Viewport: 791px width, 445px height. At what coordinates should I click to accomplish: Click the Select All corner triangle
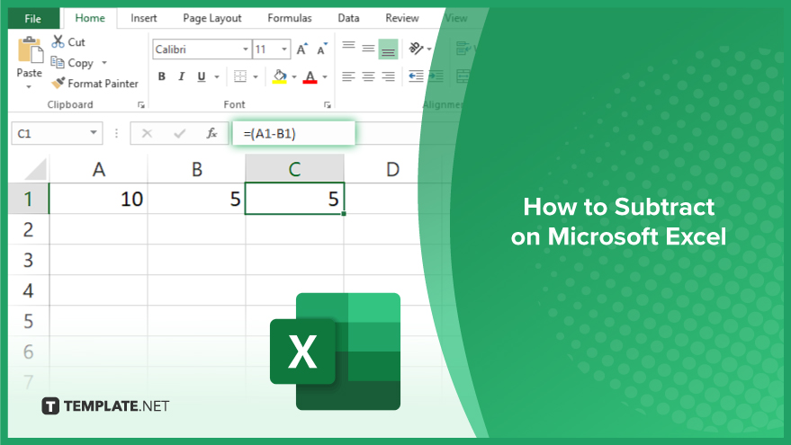click(36, 169)
